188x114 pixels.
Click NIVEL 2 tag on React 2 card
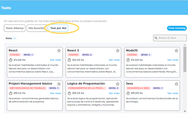click(x=87, y=55)
